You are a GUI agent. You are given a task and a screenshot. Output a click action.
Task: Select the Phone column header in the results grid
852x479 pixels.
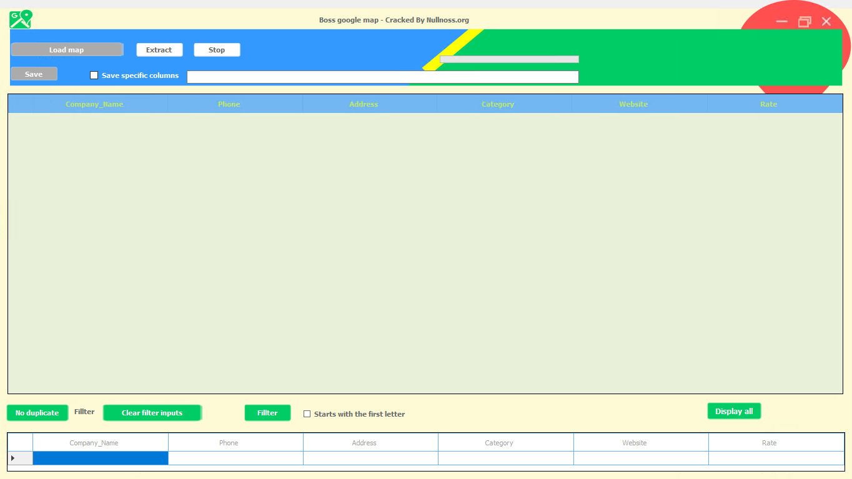pos(235,104)
